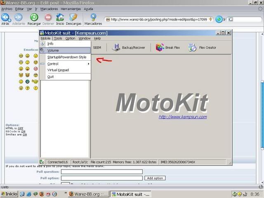Open the Firefox Herramientas menu

71,9
